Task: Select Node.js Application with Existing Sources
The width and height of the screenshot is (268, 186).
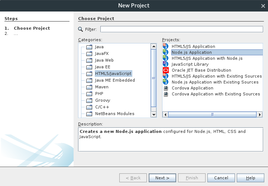Action: [215, 82]
